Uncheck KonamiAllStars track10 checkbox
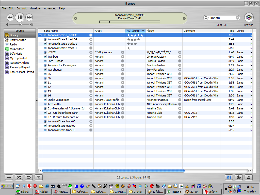260x195 pixels. [x=45, y=130]
